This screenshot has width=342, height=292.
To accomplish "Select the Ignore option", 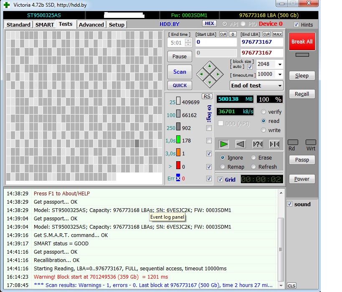I will click(x=223, y=157).
